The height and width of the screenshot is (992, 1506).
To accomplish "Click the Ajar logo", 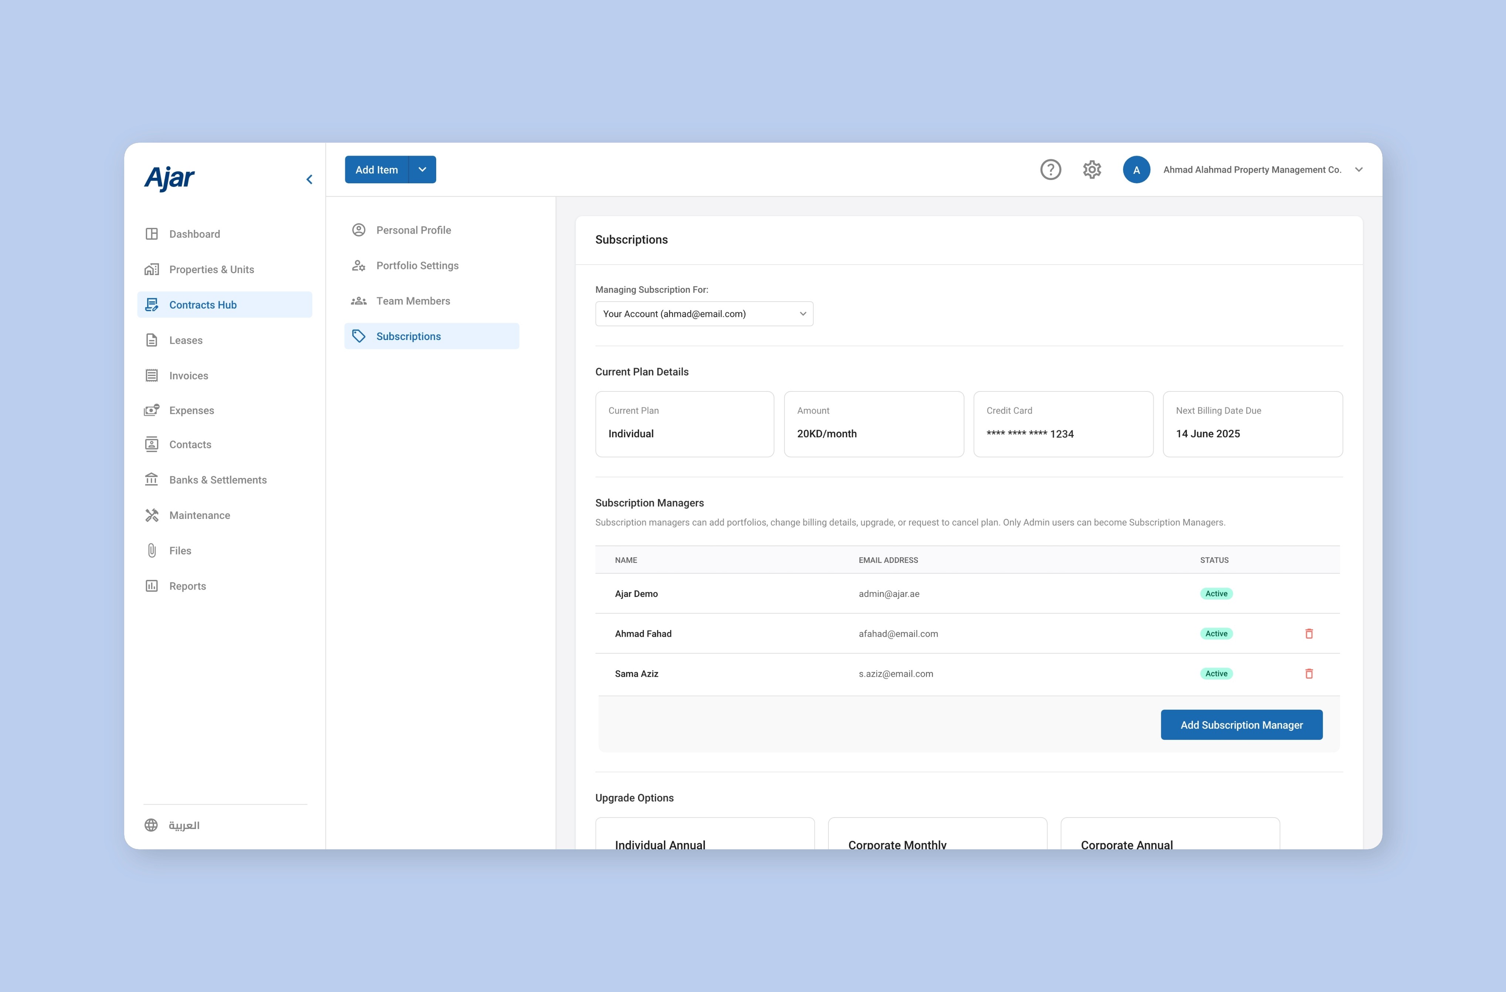I will [170, 178].
